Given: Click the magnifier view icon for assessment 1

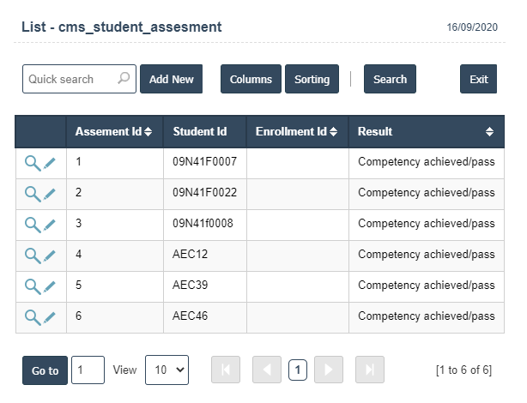Looking at the screenshot, I should click(32, 162).
